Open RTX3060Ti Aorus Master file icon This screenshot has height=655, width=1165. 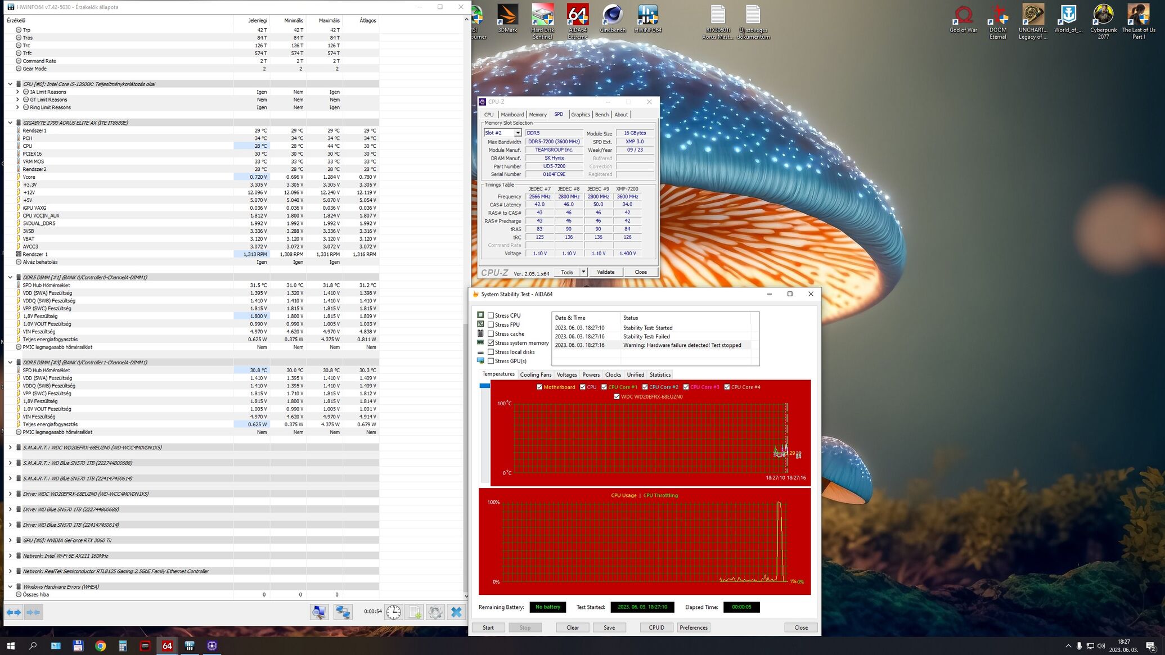[x=717, y=21]
